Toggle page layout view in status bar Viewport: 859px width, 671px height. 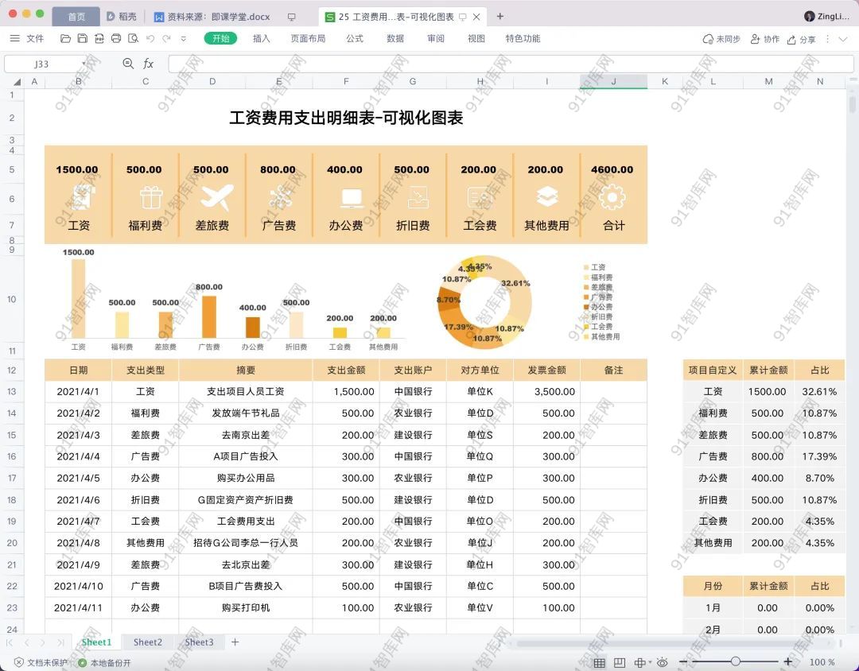click(620, 662)
